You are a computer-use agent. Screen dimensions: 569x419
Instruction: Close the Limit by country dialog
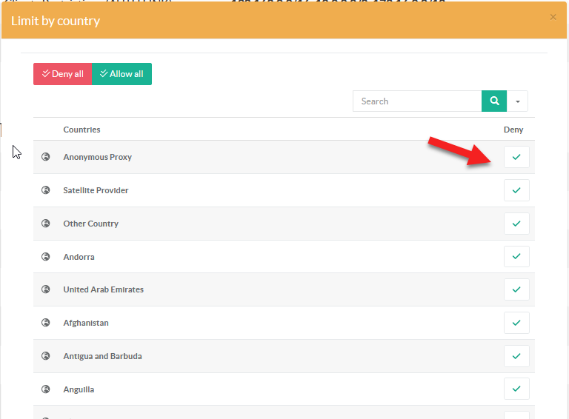[553, 17]
